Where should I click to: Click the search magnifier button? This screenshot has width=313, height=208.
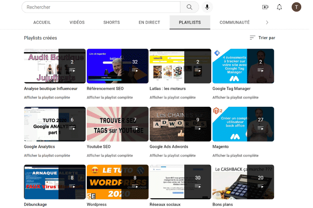coord(189,7)
